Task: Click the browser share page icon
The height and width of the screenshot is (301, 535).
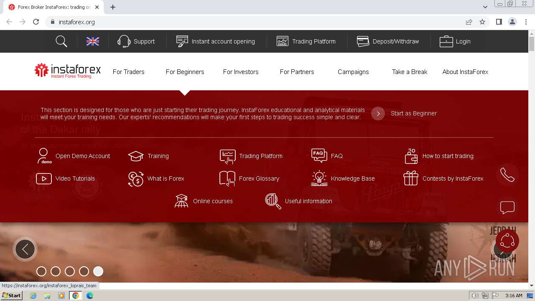Action: click(x=469, y=22)
